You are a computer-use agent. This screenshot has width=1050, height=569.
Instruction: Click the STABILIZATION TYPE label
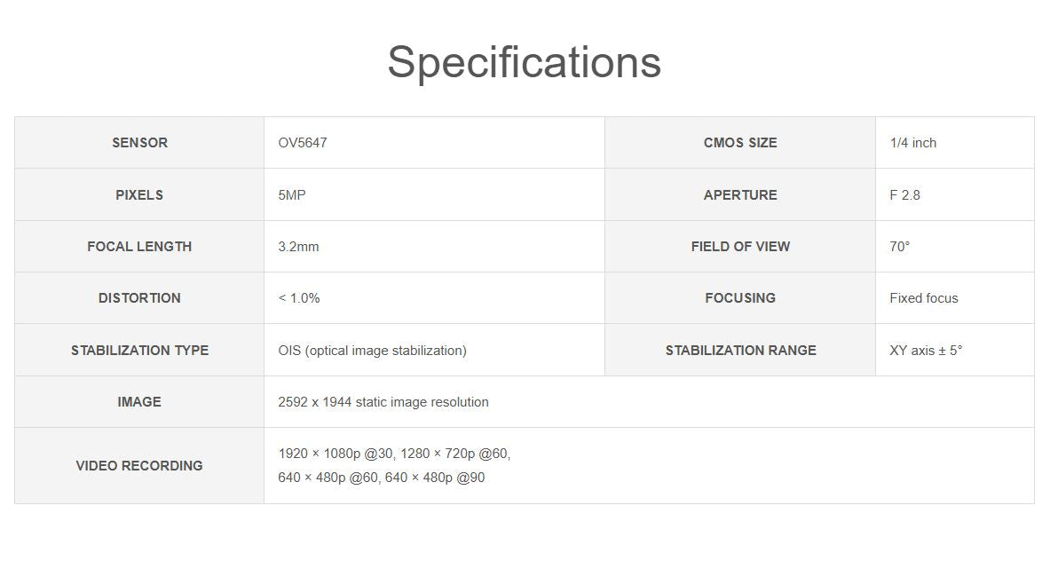[x=139, y=351]
